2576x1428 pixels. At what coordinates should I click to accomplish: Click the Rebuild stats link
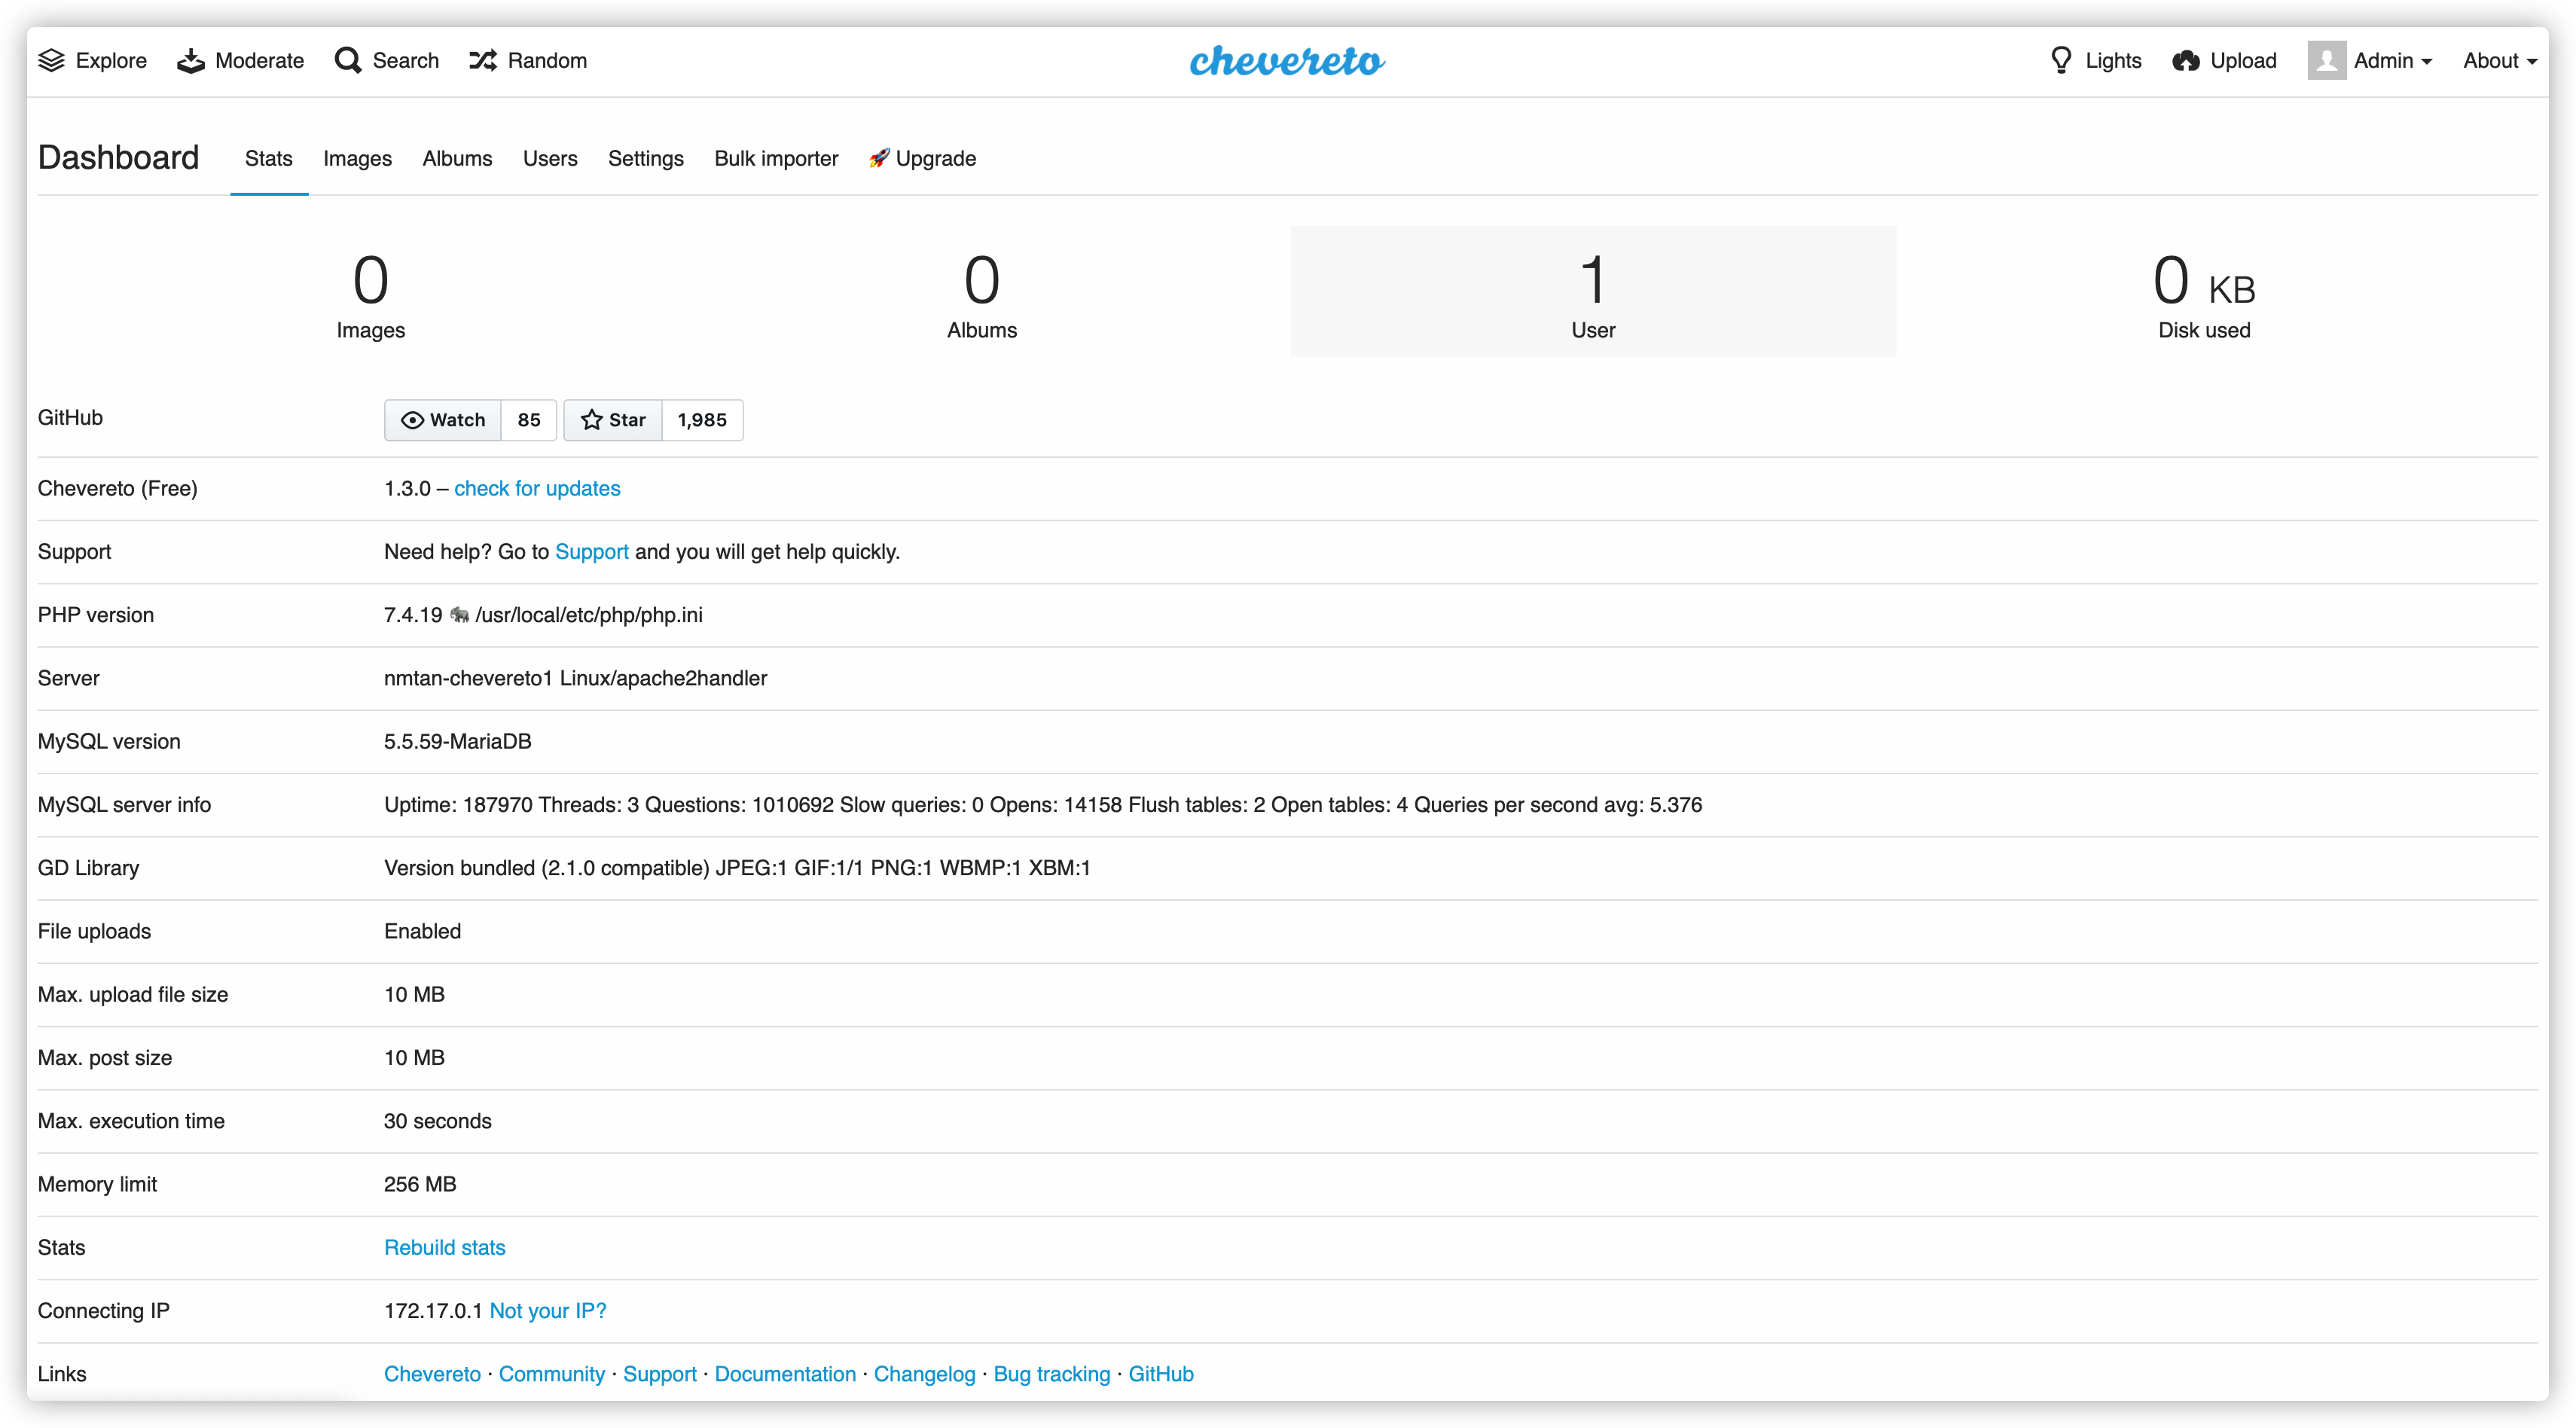444,1248
